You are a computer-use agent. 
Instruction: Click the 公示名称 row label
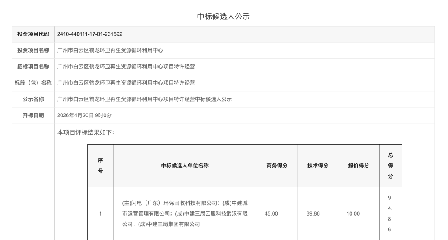click(x=33, y=99)
